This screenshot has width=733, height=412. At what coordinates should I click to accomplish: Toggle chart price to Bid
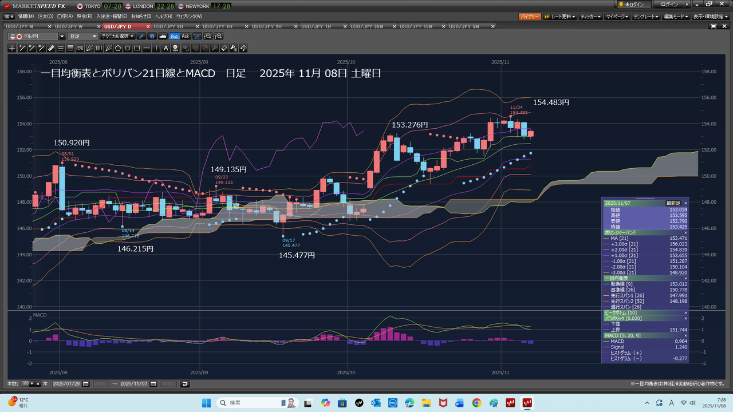[x=174, y=36]
